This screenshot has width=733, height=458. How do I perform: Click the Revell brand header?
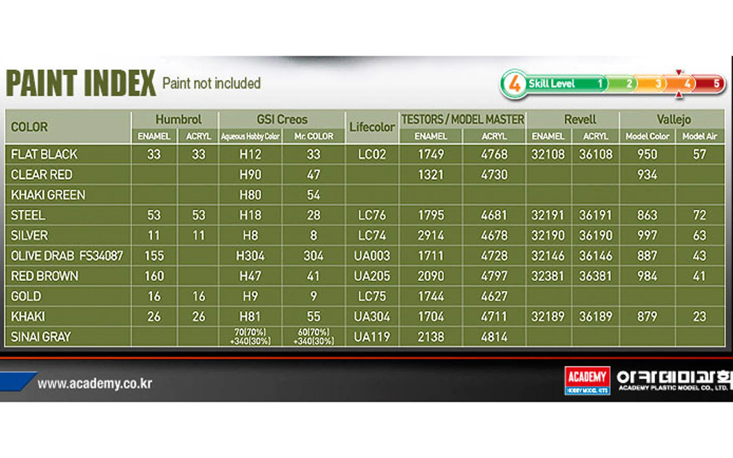[x=579, y=120]
